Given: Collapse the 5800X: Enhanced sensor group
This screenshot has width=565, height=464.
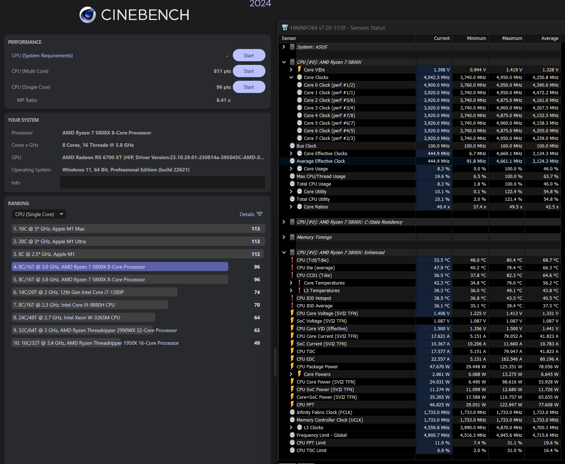Looking at the screenshot, I should pos(284,252).
